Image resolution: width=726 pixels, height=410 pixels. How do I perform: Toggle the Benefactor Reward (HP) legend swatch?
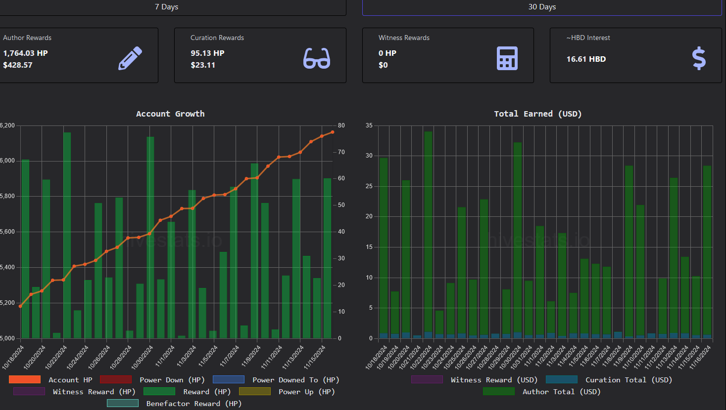coord(123,403)
